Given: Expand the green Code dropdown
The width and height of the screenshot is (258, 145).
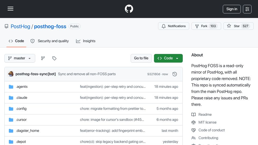Looking at the screenshot, I should [x=168, y=58].
